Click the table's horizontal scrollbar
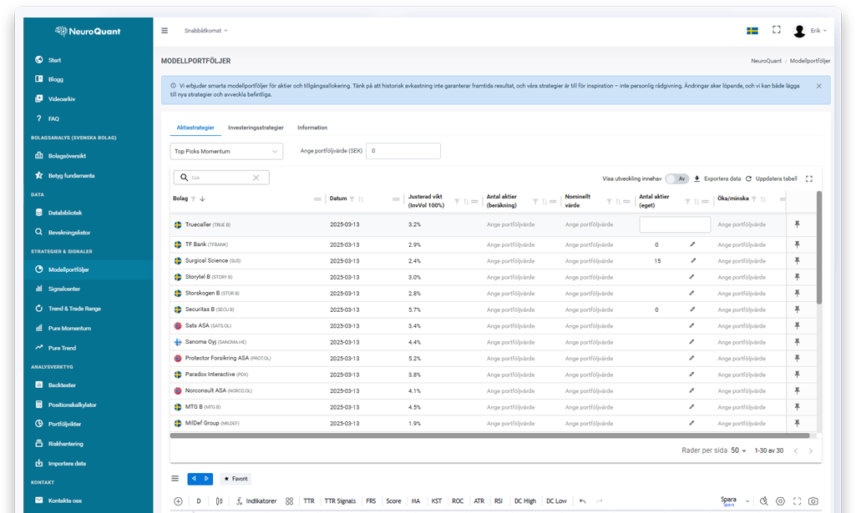856x513 pixels. [x=489, y=435]
